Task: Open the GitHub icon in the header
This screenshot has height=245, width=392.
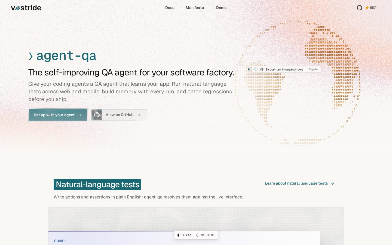Action: coord(360,8)
